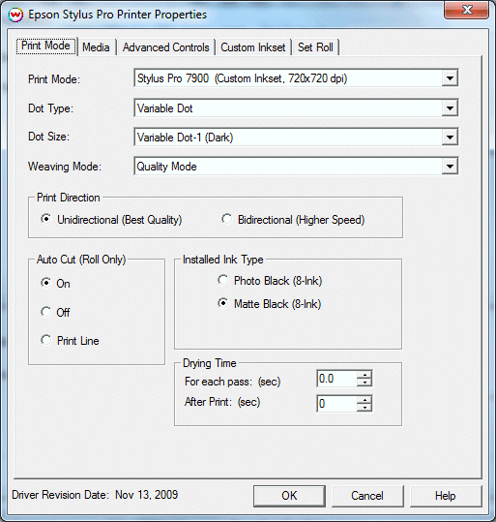Click the Weaving Mode label

tap(65, 167)
